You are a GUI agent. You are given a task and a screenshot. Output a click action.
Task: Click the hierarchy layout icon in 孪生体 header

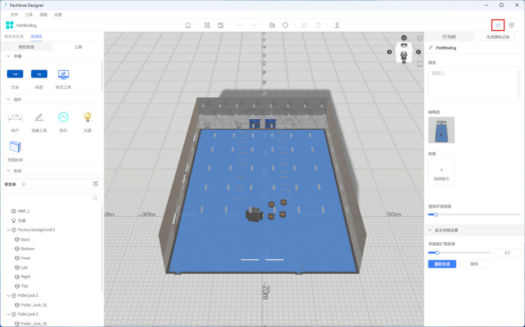pos(96,184)
